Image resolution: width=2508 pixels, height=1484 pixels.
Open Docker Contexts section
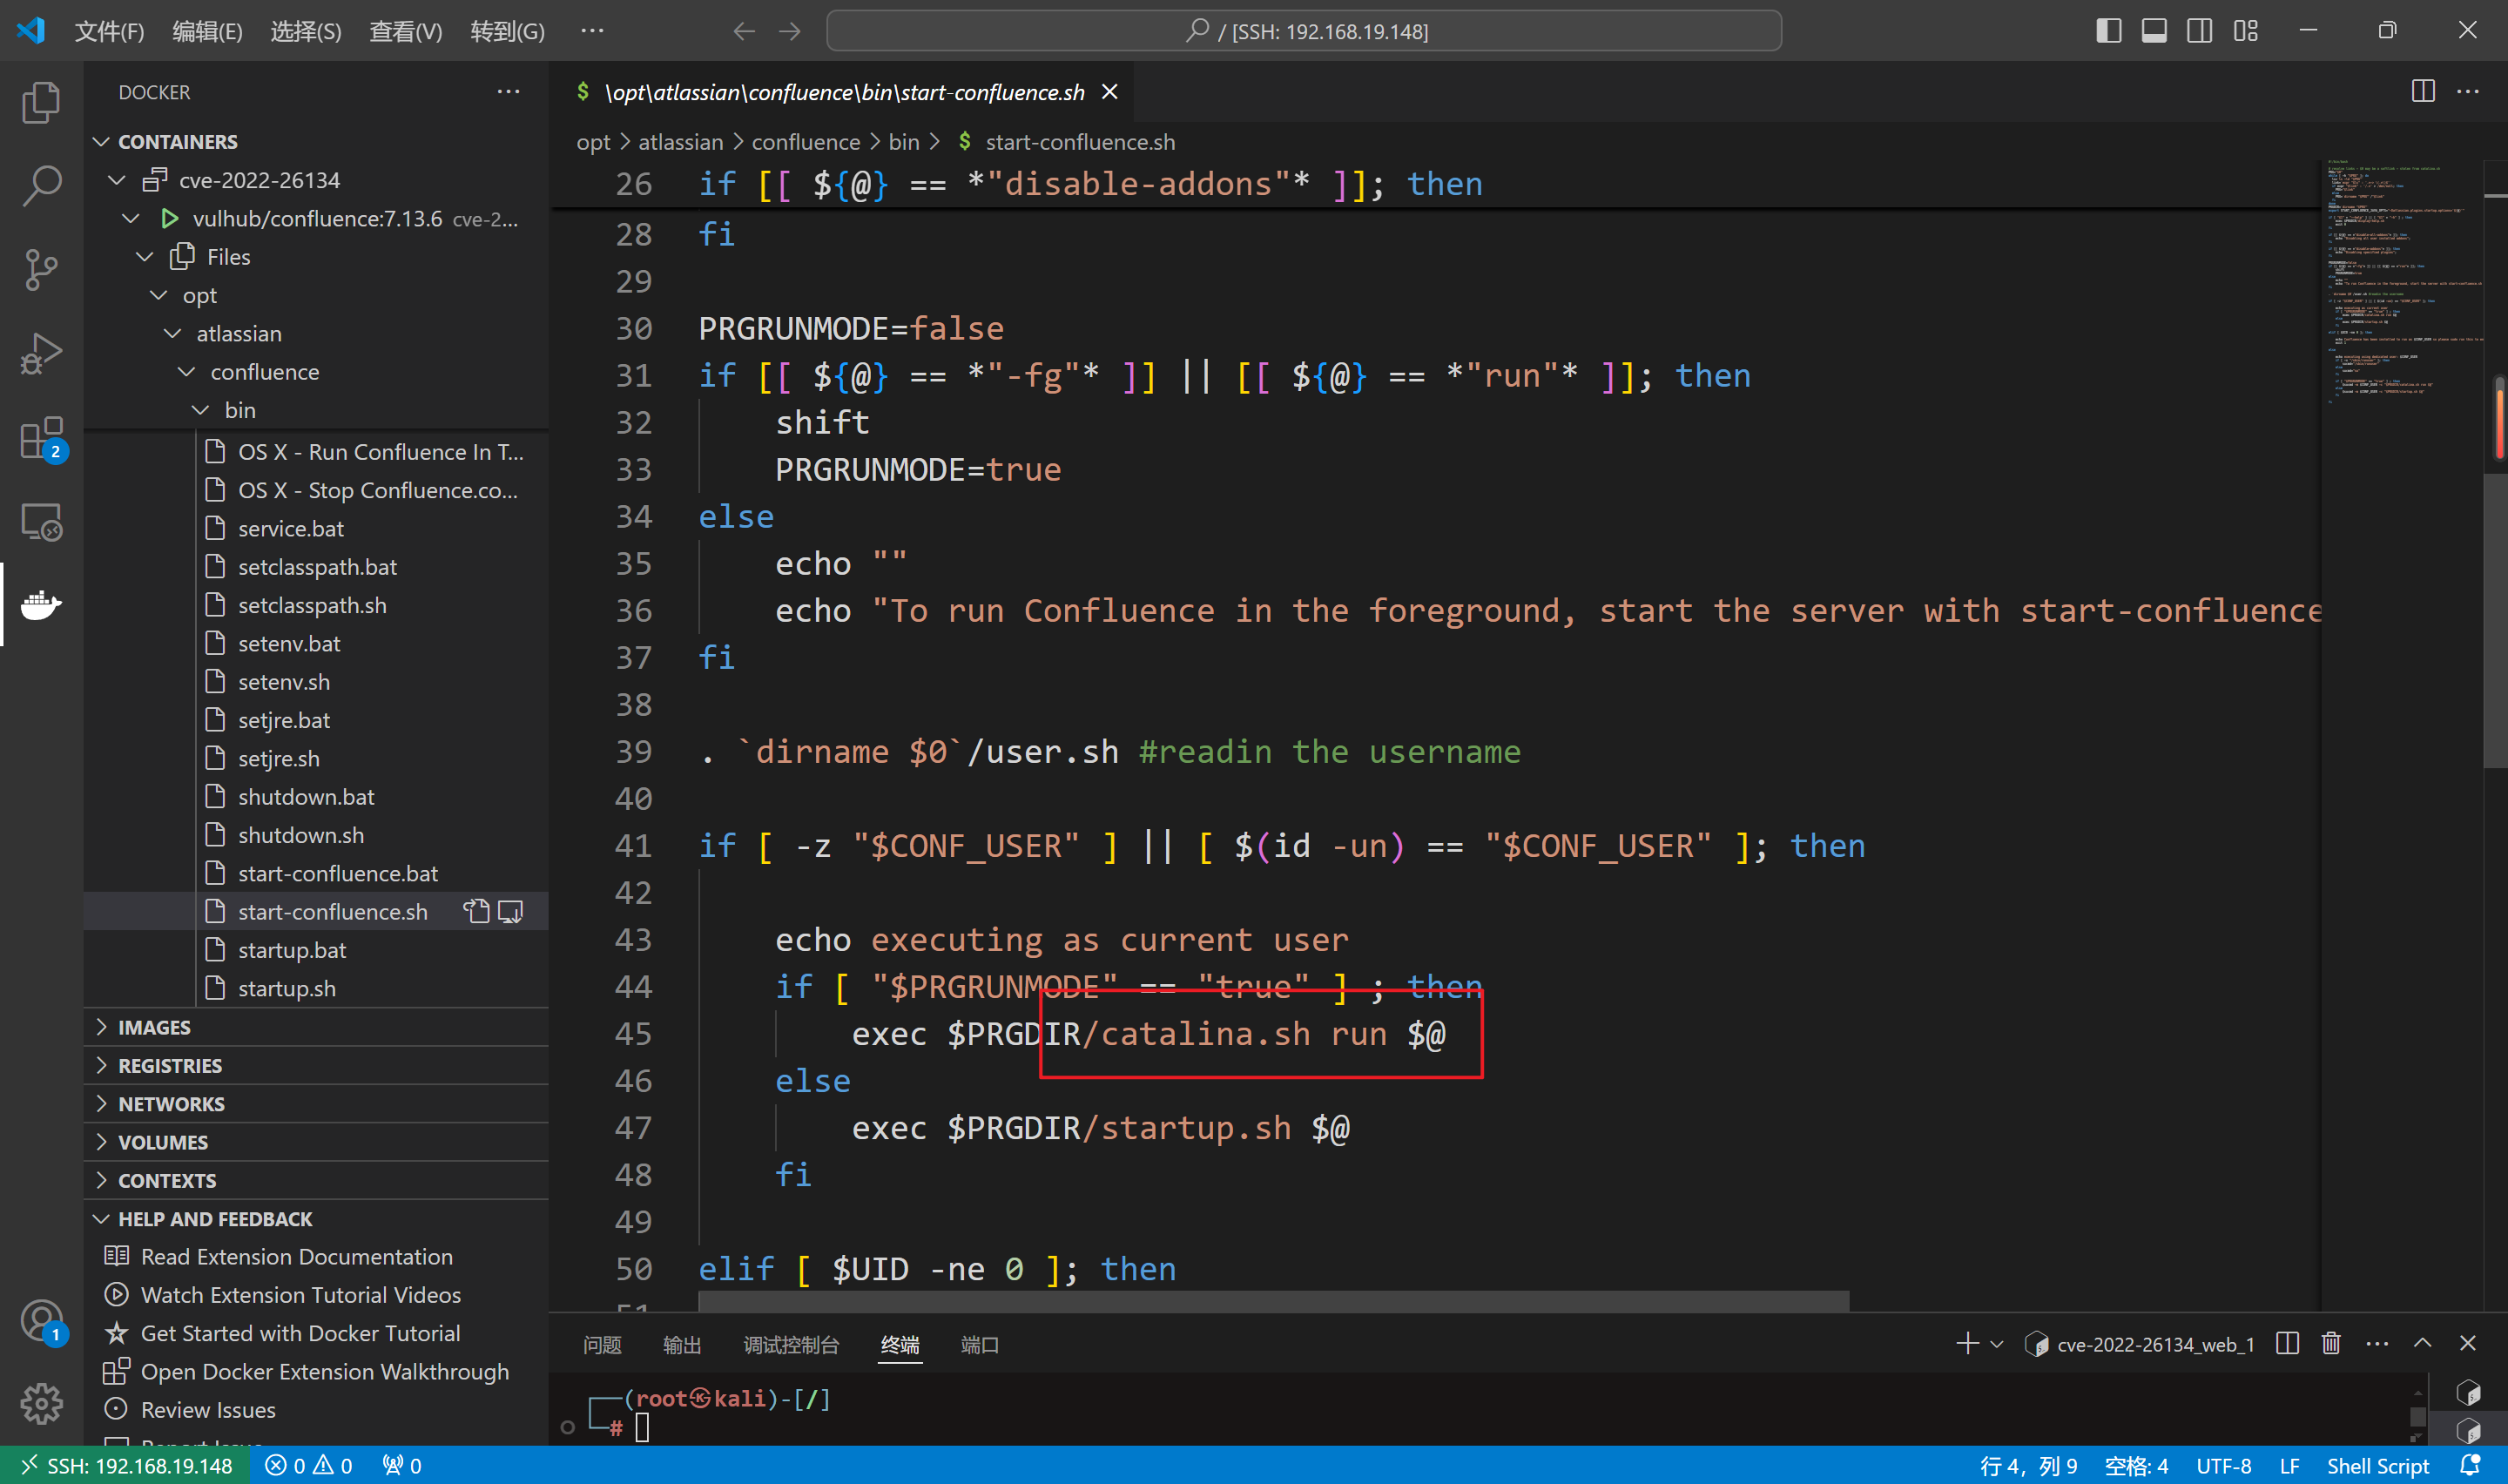(166, 1180)
